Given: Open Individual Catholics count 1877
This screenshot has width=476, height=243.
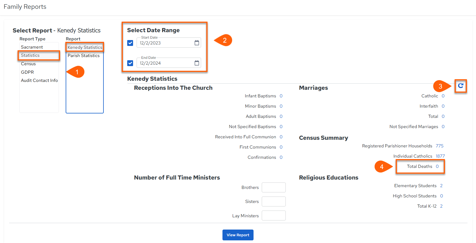Looking at the screenshot, I should coord(440,156).
